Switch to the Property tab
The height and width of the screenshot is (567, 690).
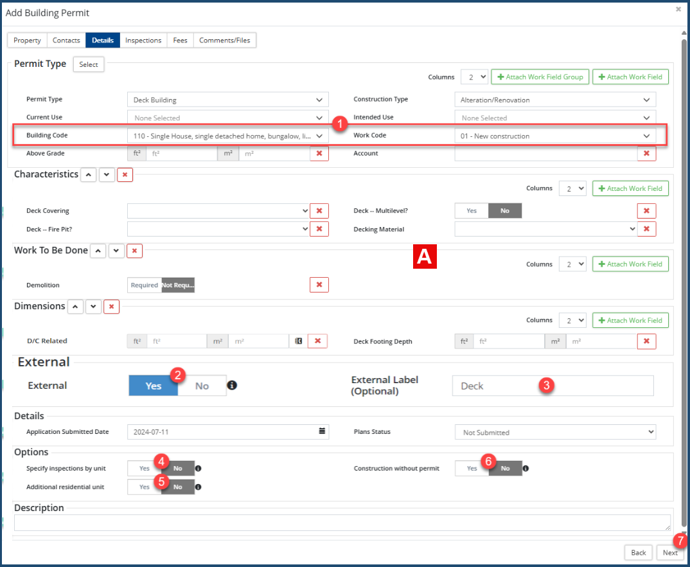[x=27, y=40]
